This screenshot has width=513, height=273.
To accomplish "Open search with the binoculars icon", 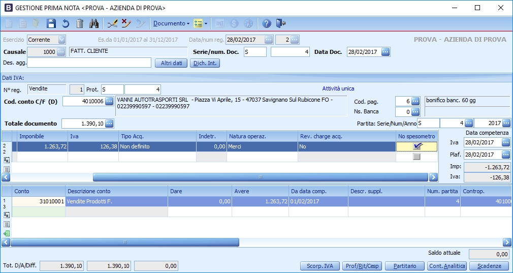I will [x=94, y=23].
